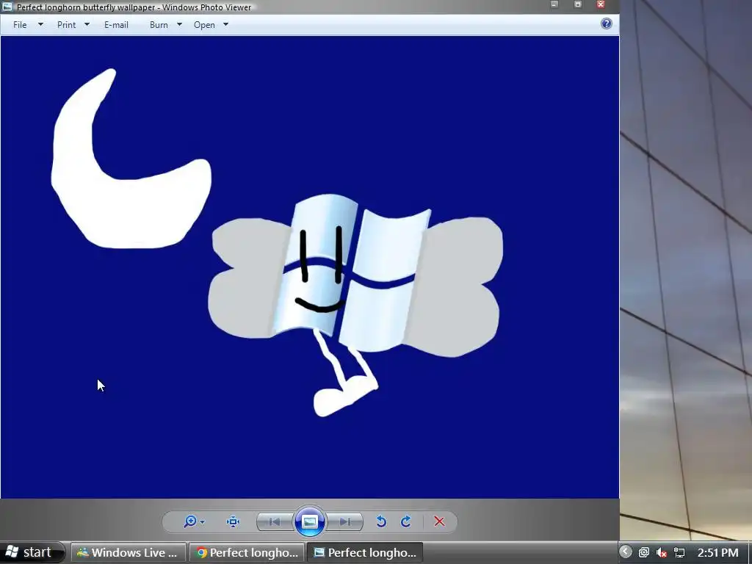Go to the next picture
This screenshot has width=752, height=564.
[x=345, y=522]
